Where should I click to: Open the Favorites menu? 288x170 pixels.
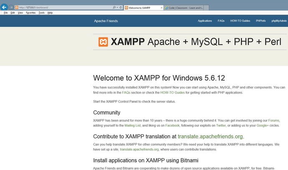point(30,13)
